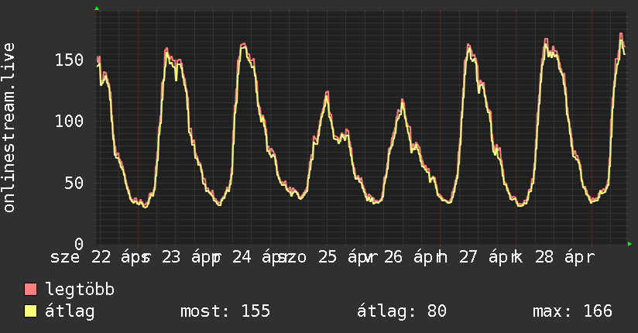Click the y-axis label 150

tap(69, 60)
